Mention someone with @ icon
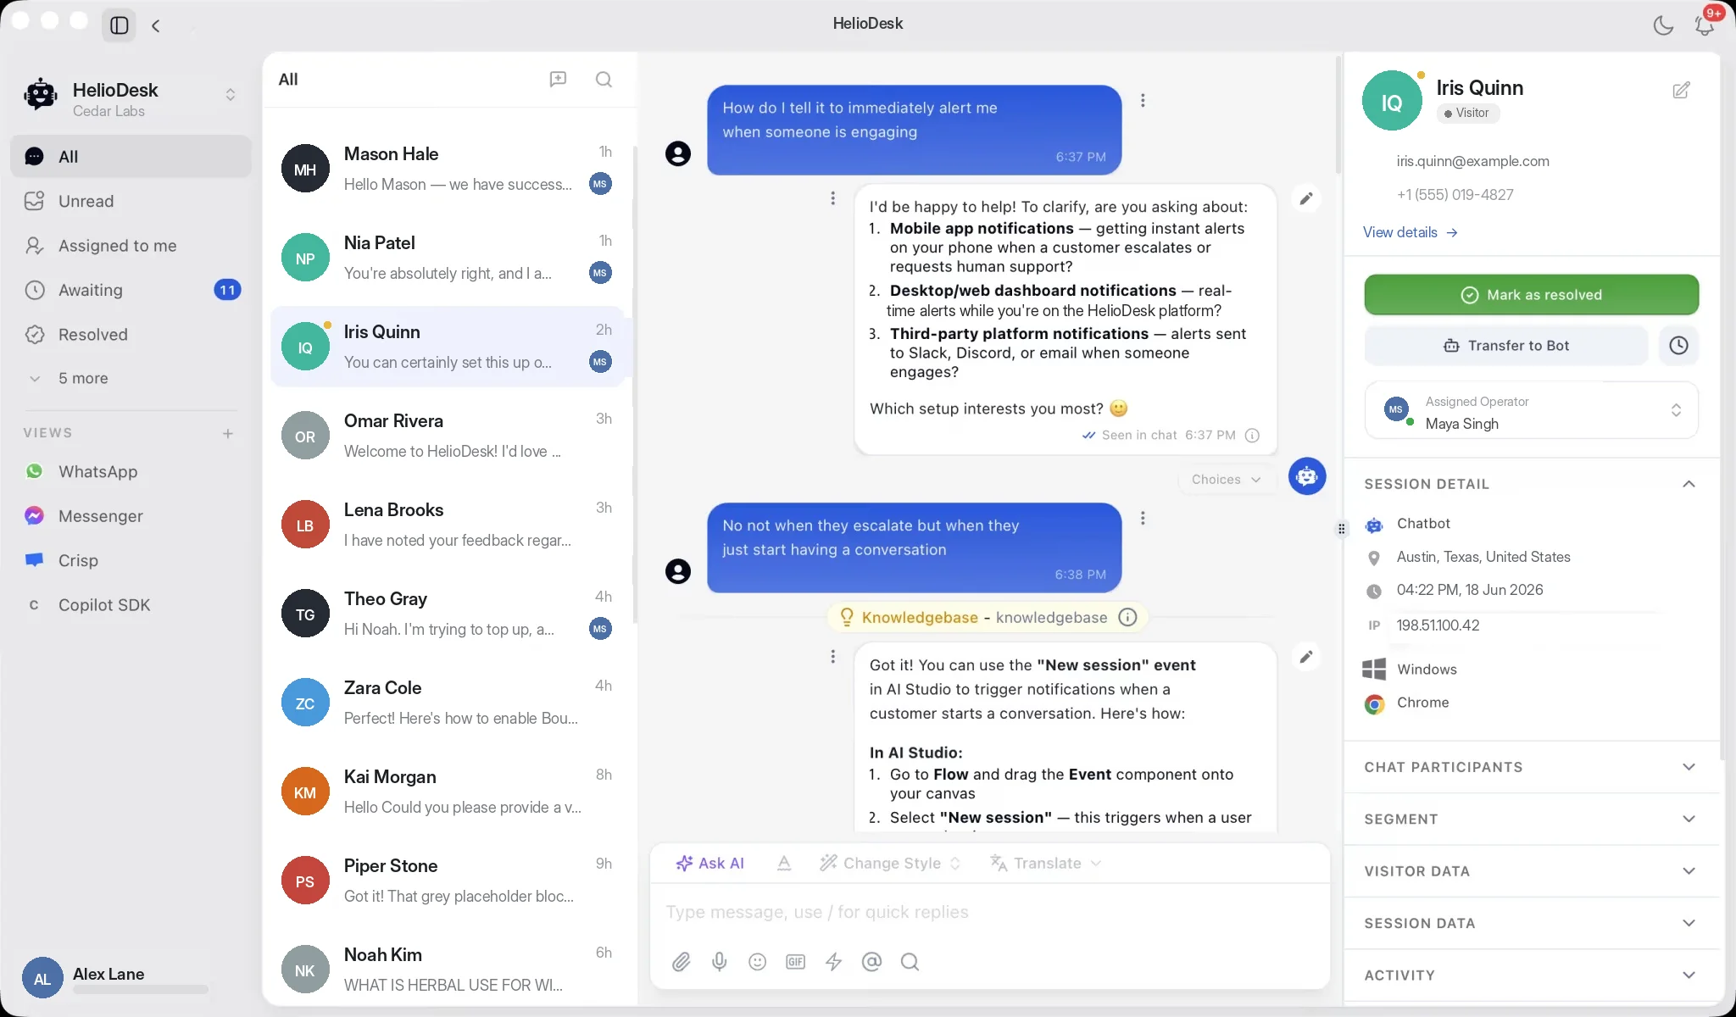Image resolution: width=1736 pixels, height=1017 pixels. click(x=871, y=962)
